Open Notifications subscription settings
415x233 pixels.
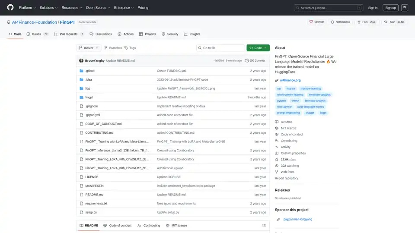pos(340,22)
